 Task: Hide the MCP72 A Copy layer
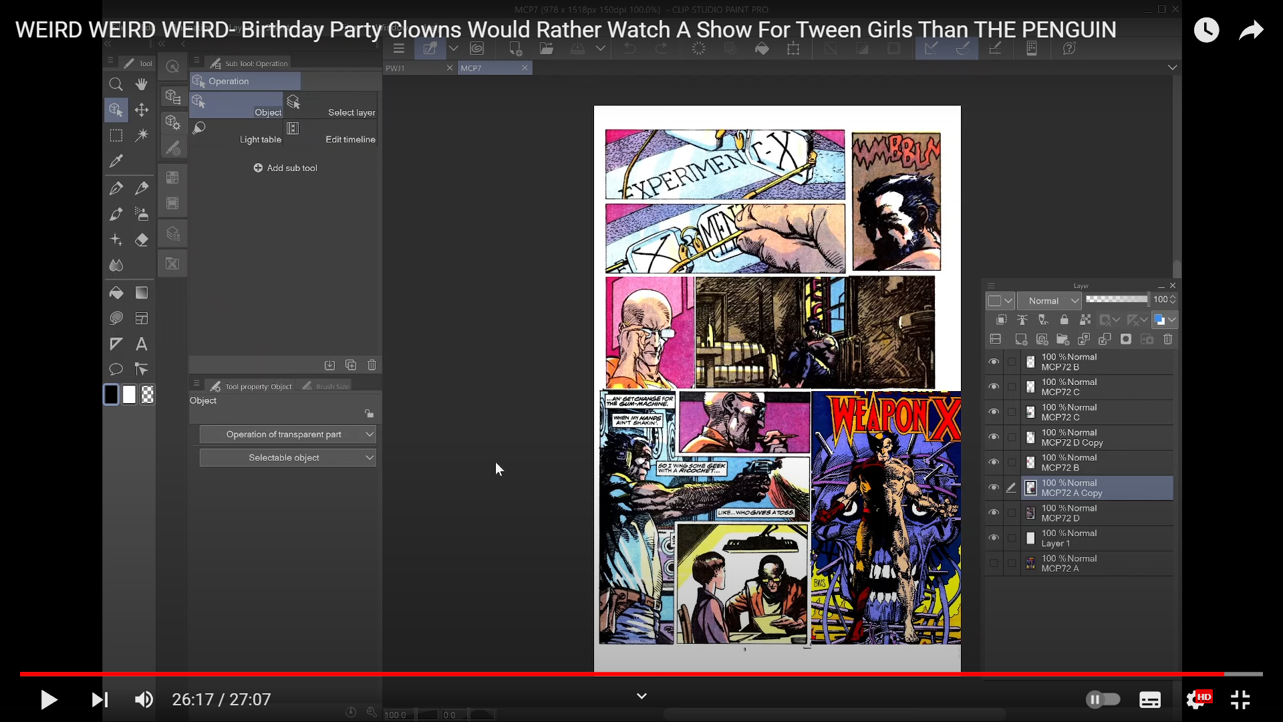[x=994, y=488]
